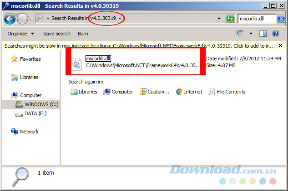This screenshot has width=288, height=191.
Task: Open the recent pages dropdown arrow
Action: coord(31,19)
